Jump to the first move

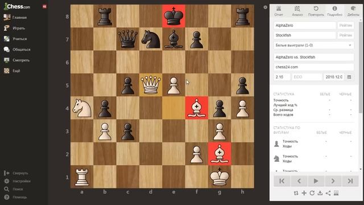pos(282,181)
